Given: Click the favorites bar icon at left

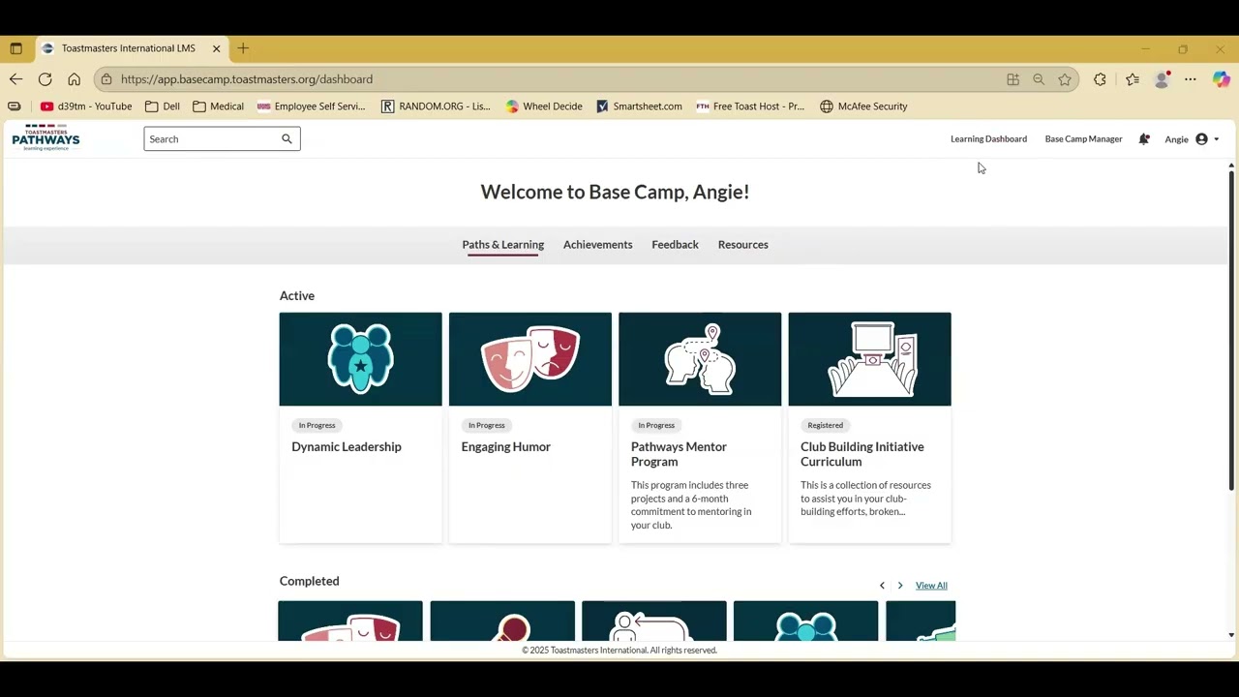Looking at the screenshot, I should (14, 106).
